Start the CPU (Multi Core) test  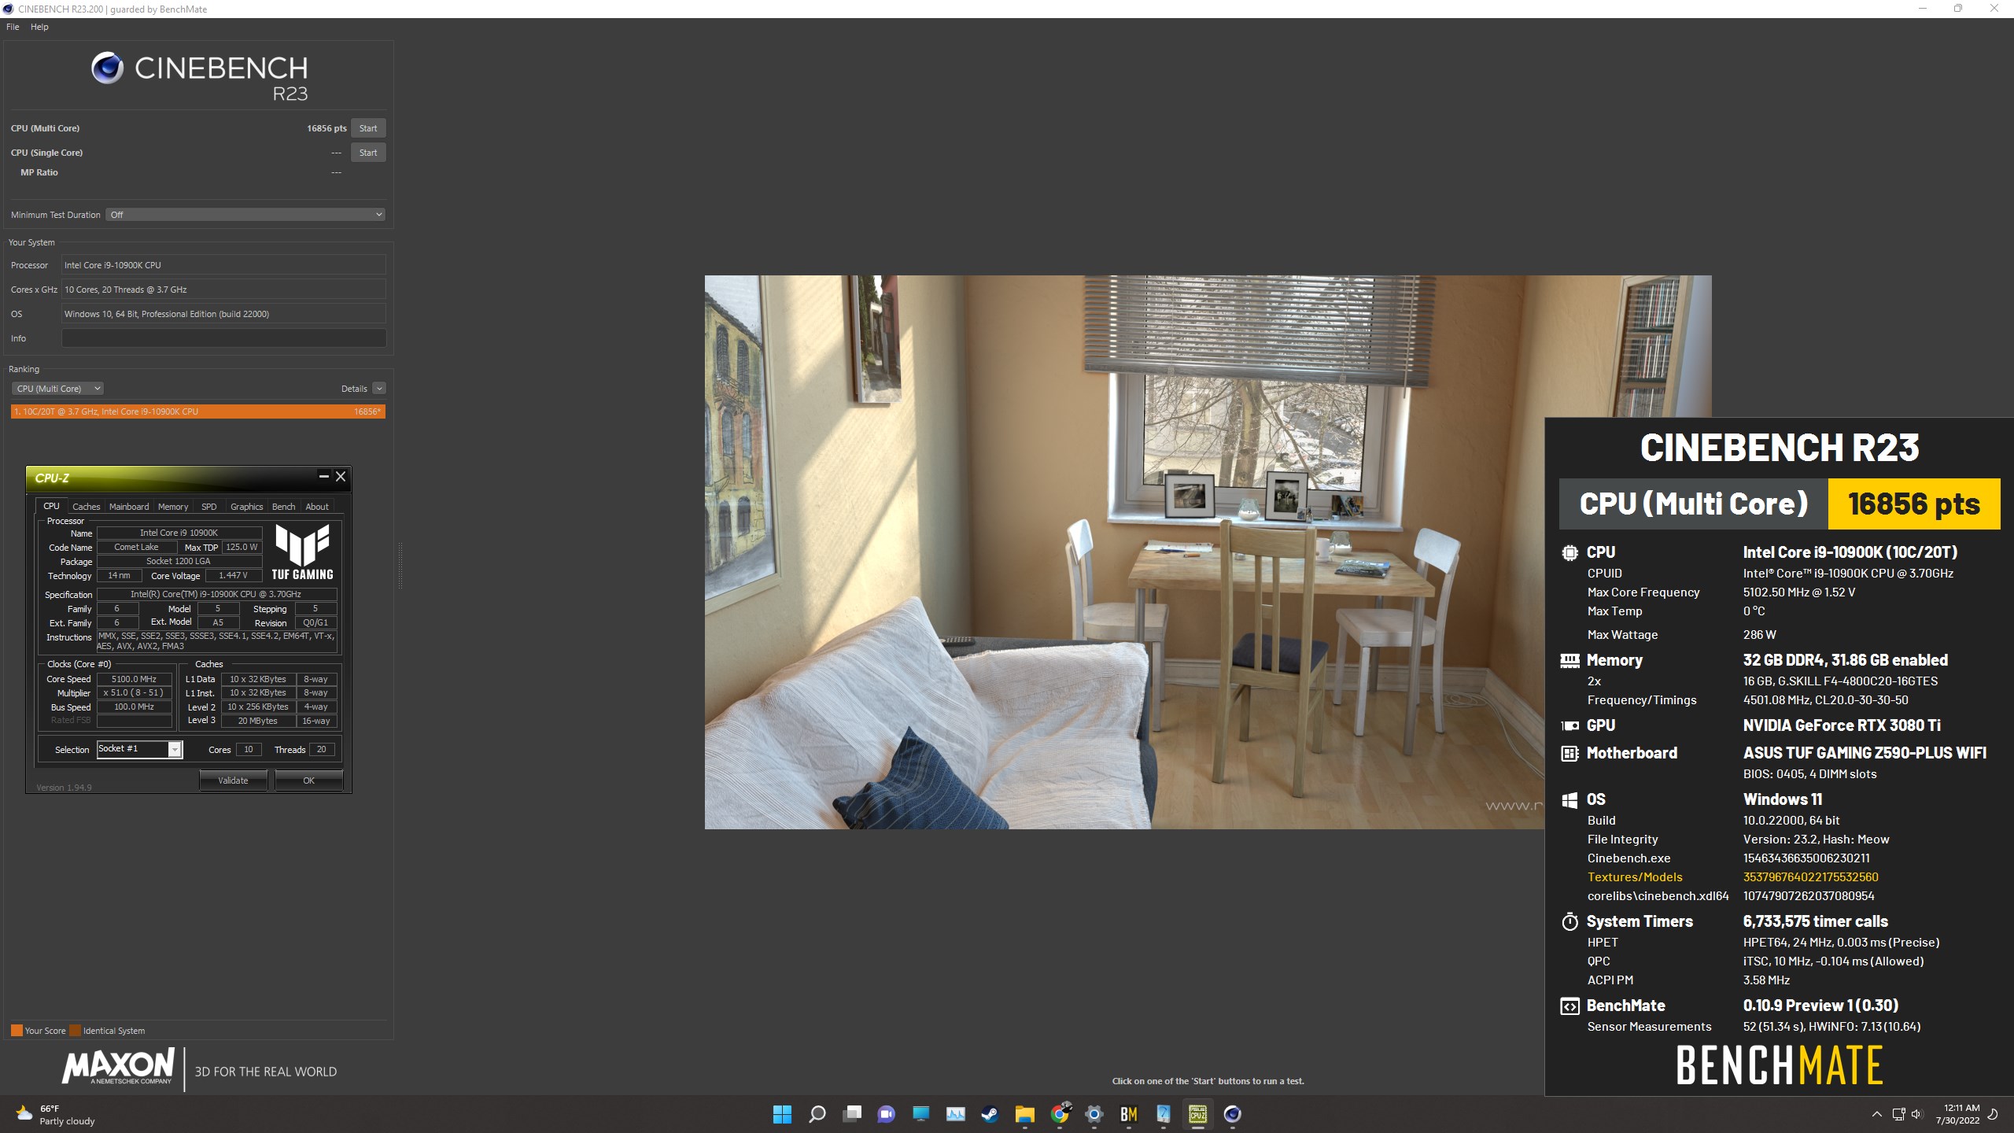point(368,128)
